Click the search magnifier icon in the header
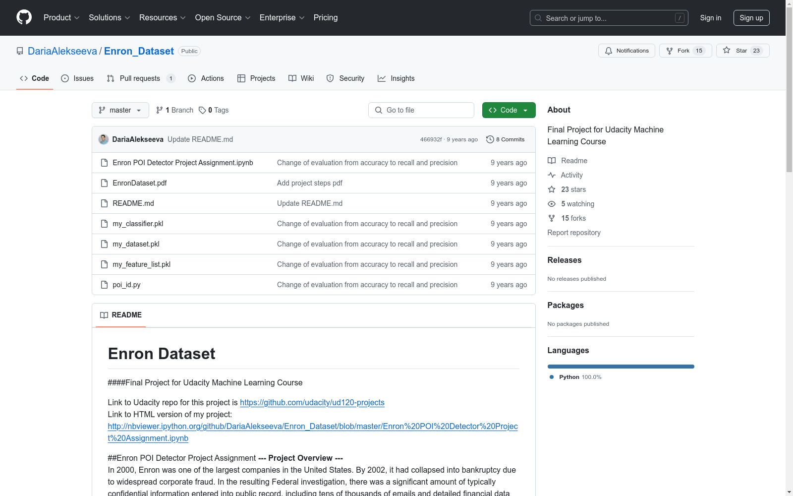The height and width of the screenshot is (496, 793). [x=538, y=18]
